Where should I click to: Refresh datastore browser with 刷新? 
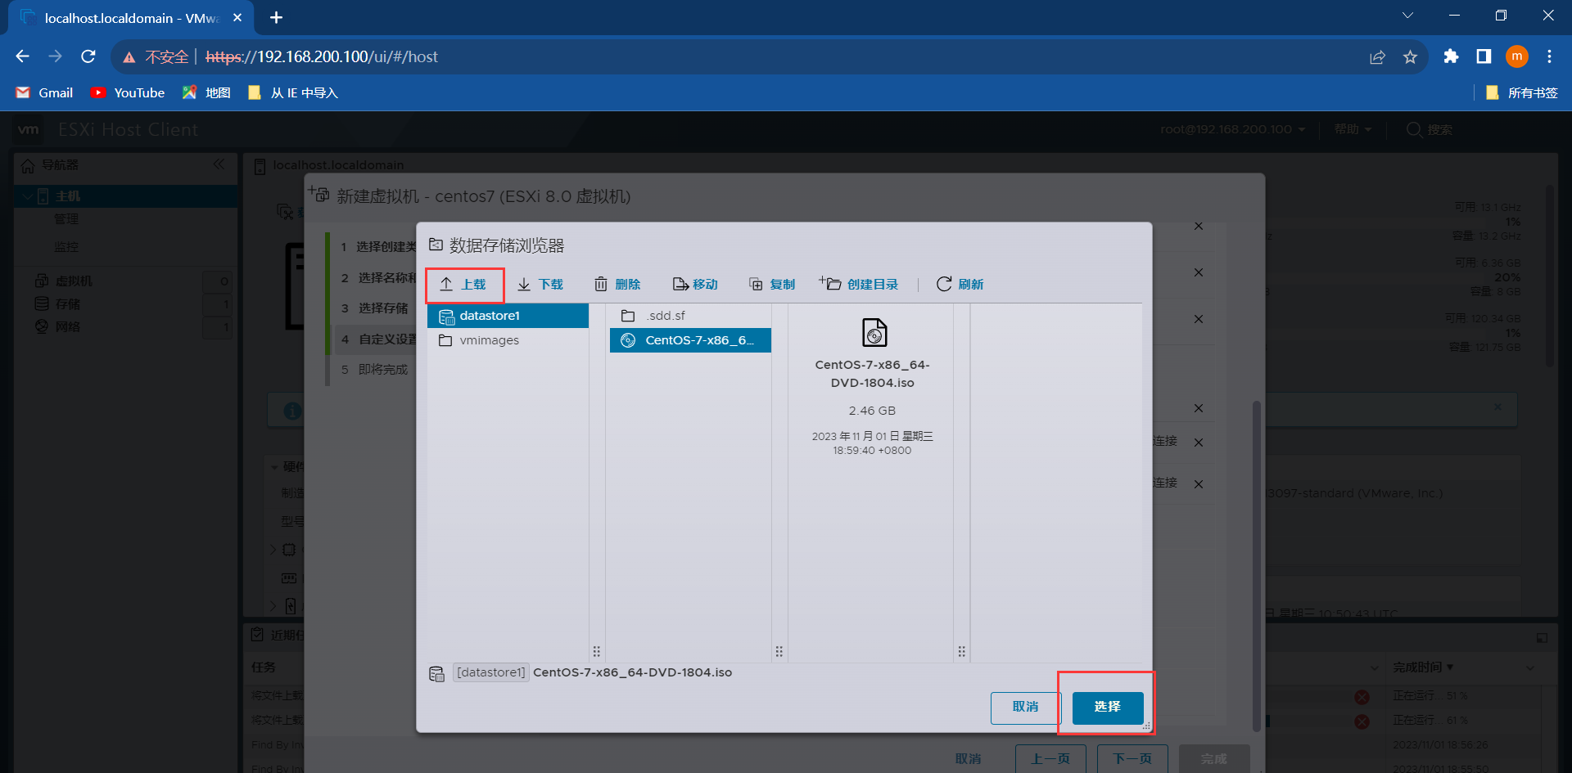(x=960, y=285)
